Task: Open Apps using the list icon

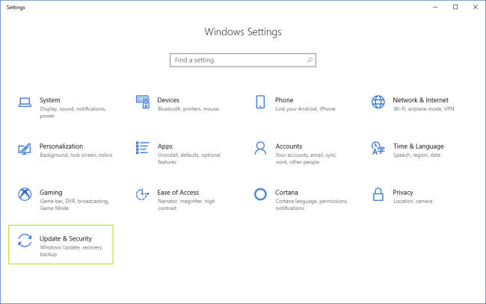Action: [x=142, y=148]
